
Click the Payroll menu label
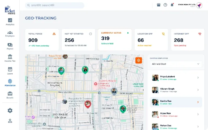(x=10, y=49)
